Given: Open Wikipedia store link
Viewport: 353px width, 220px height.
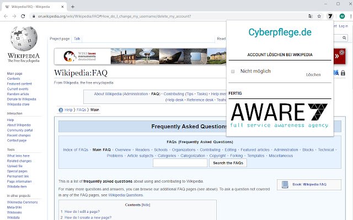Looking at the screenshot, I should coord(18,105).
